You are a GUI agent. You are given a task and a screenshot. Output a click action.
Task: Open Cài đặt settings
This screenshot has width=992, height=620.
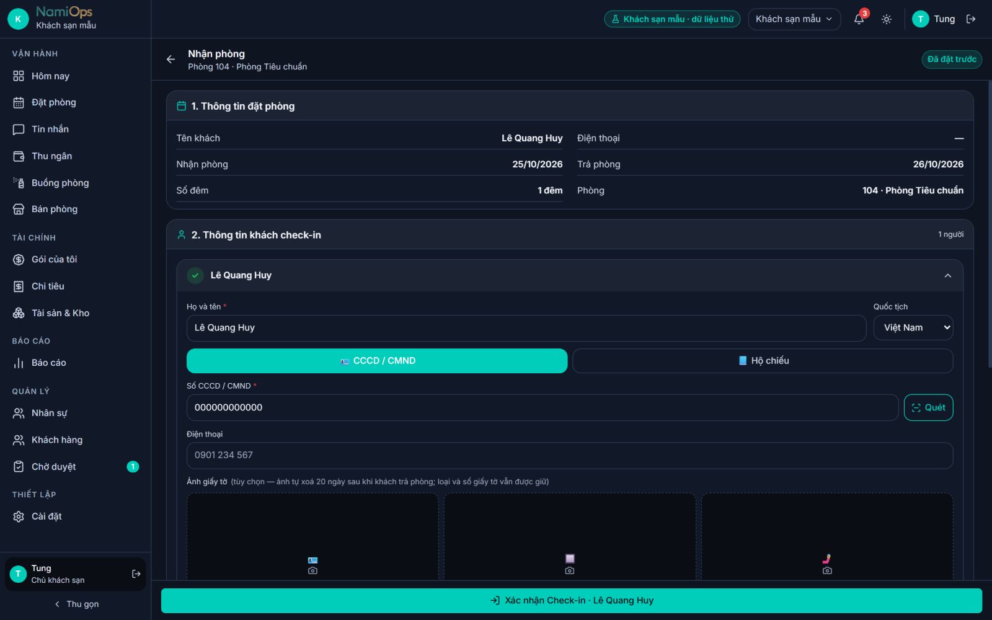point(75,516)
